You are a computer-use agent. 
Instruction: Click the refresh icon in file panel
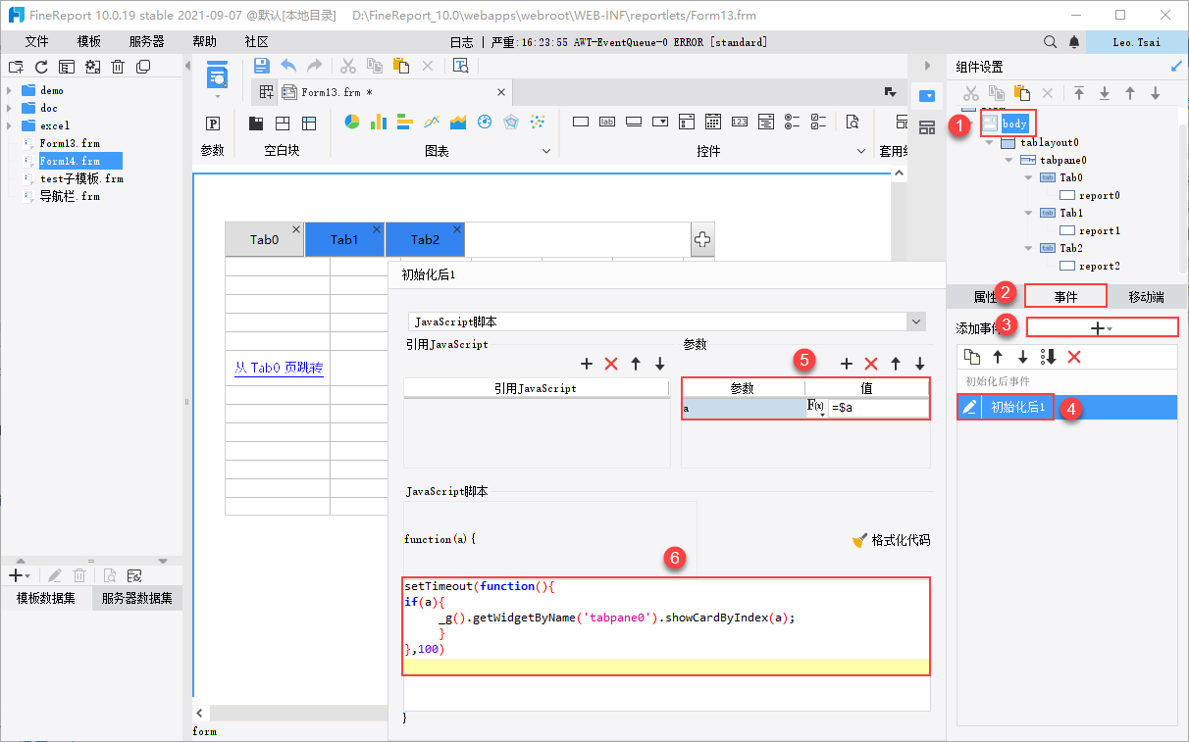pyautogui.click(x=41, y=67)
